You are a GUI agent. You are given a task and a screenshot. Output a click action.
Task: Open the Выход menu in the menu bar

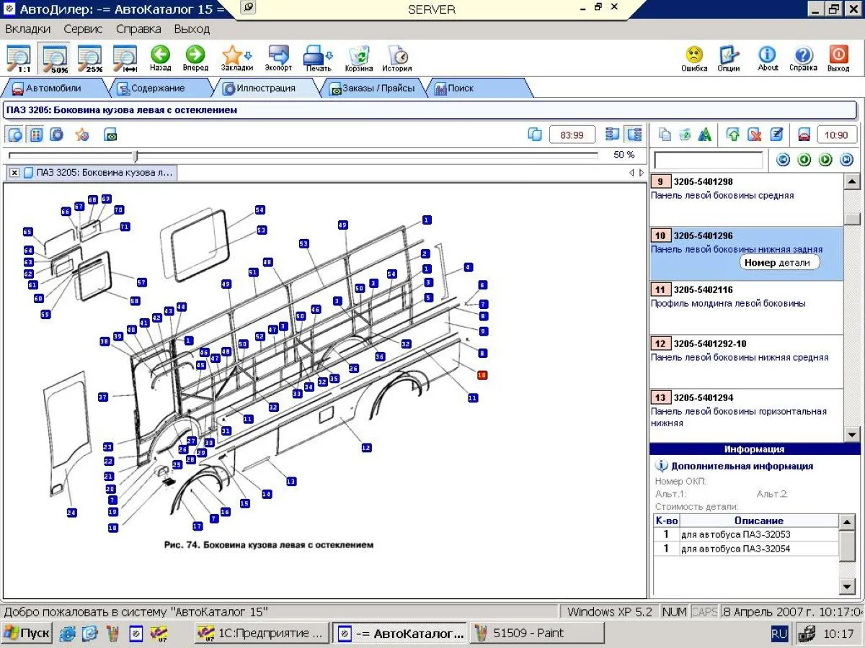(x=192, y=29)
